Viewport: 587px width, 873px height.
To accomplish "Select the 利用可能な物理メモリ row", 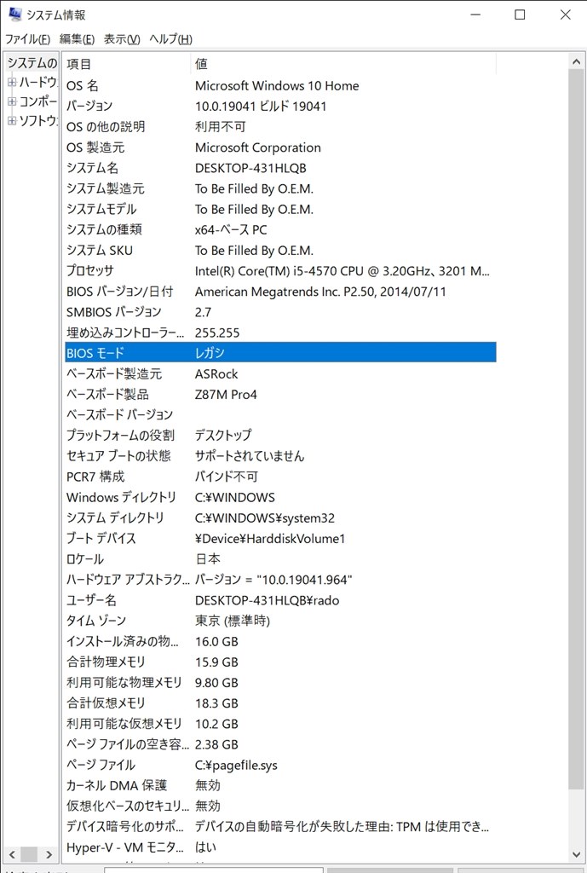I will click(280, 683).
